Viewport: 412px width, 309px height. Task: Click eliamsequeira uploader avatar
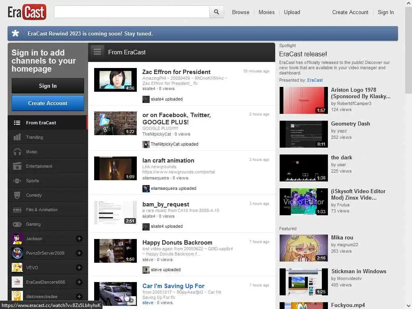coord(146,188)
